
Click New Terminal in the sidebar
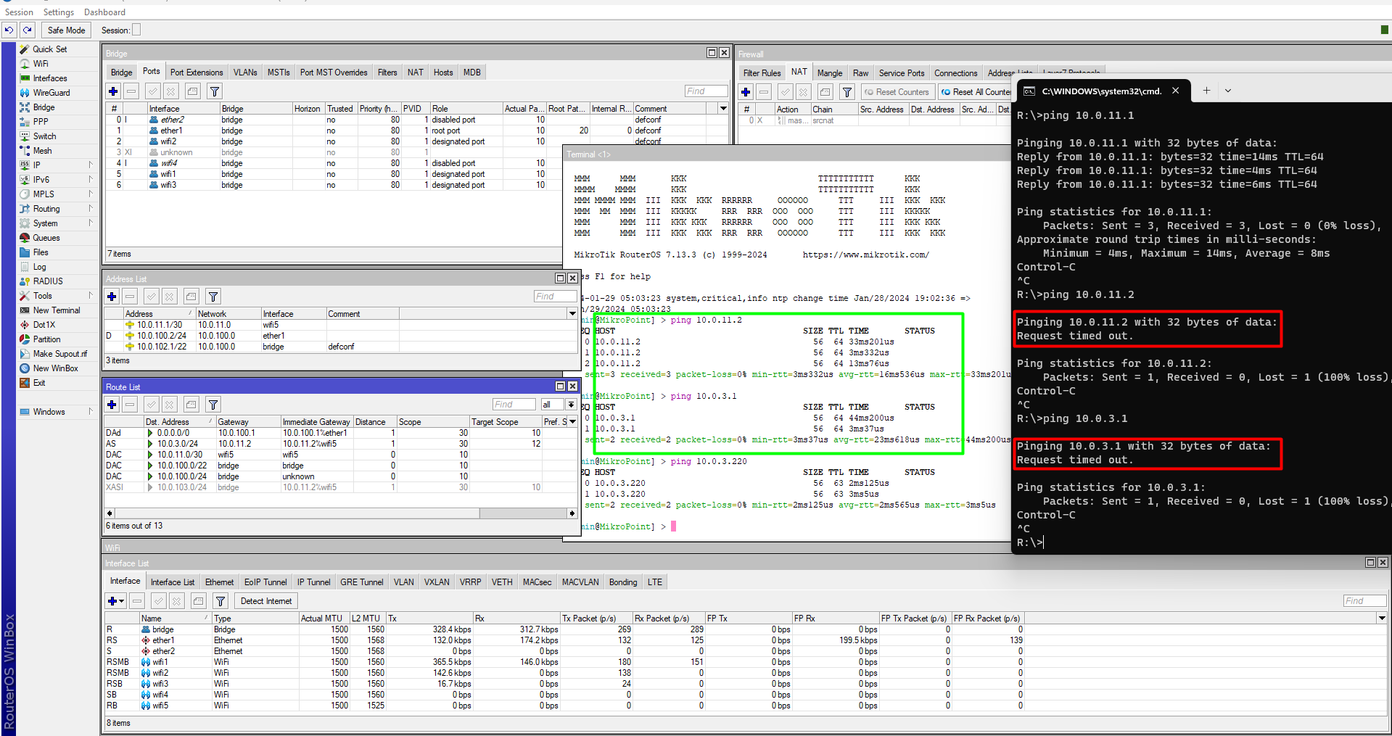point(57,310)
